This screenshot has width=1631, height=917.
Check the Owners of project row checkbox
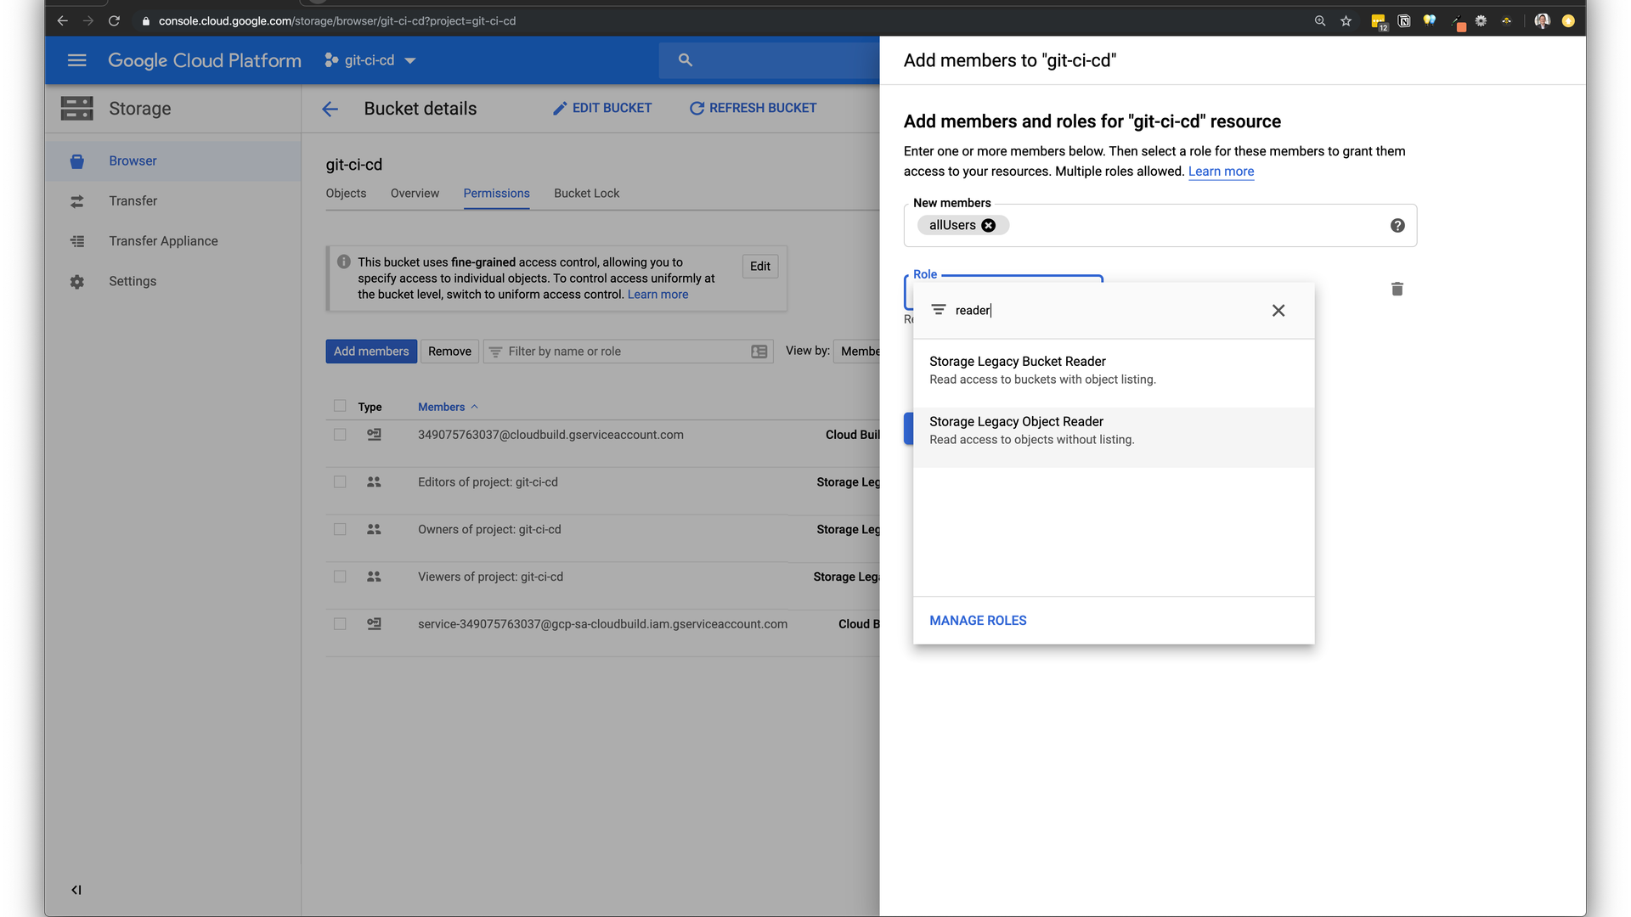coord(340,530)
